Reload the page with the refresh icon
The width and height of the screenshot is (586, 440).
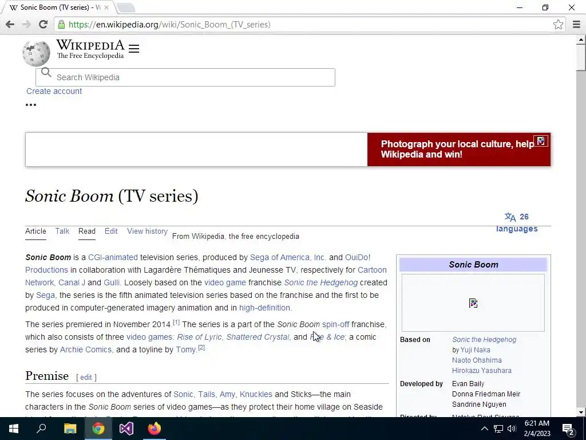[43, 25]
